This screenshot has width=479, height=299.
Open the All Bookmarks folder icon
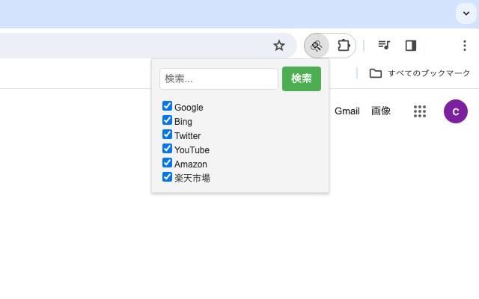point(376,73)
